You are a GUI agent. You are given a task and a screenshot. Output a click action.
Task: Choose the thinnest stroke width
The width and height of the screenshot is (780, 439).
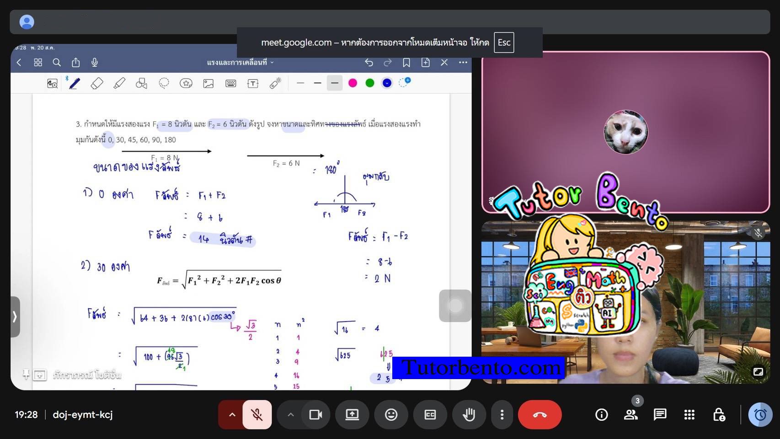300,83
